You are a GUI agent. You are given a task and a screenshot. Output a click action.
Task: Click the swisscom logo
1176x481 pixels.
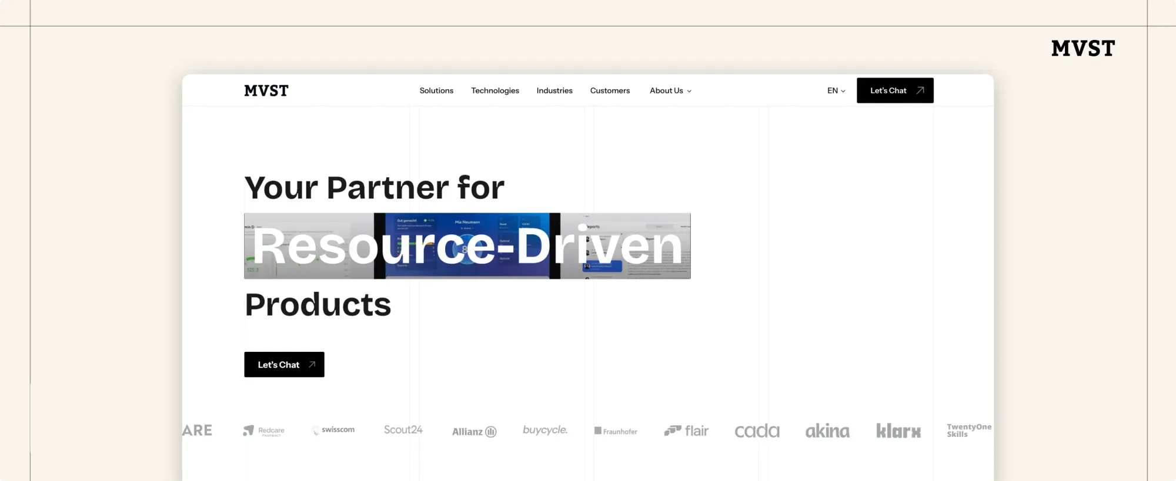[x=333, y=430]
